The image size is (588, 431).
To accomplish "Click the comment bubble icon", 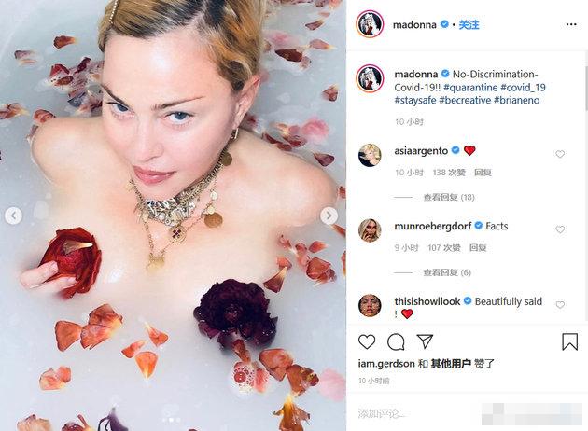I will 396,341.
